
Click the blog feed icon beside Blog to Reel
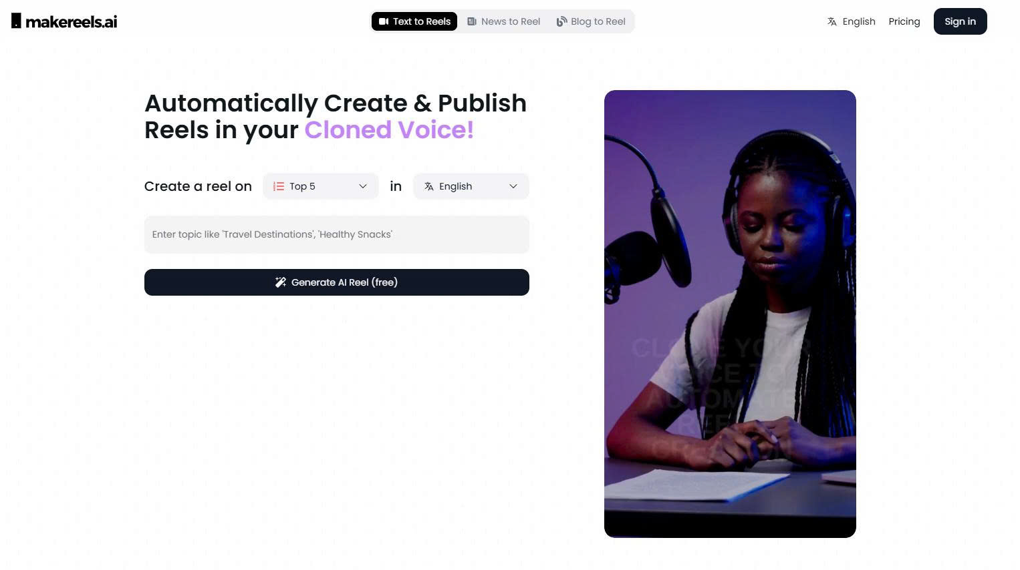tap(561, 21)
